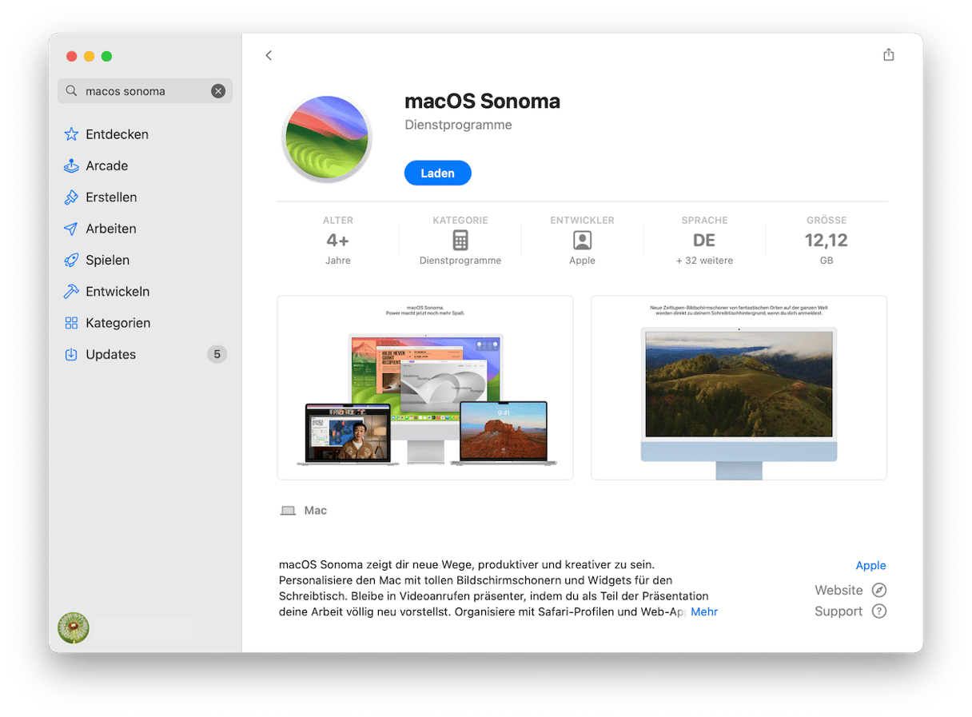Open the user account avatar
This screenshot has width=972, height=717.
point(74,628)
